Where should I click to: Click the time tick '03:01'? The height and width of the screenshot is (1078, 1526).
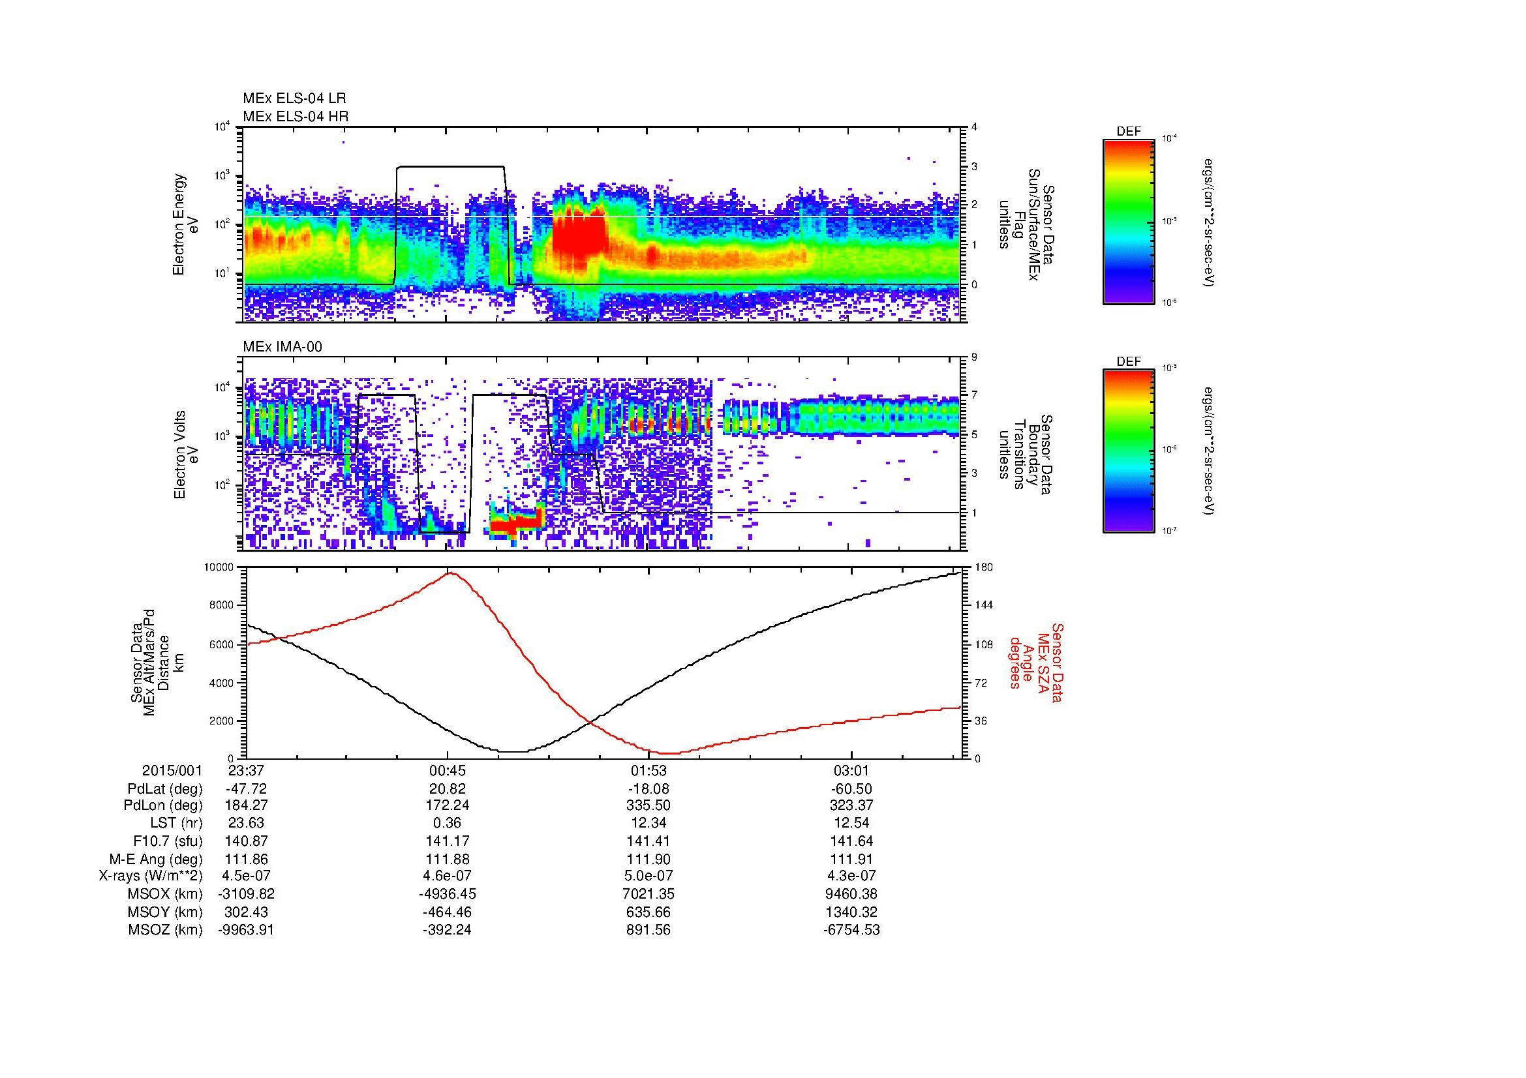[851, 771]
